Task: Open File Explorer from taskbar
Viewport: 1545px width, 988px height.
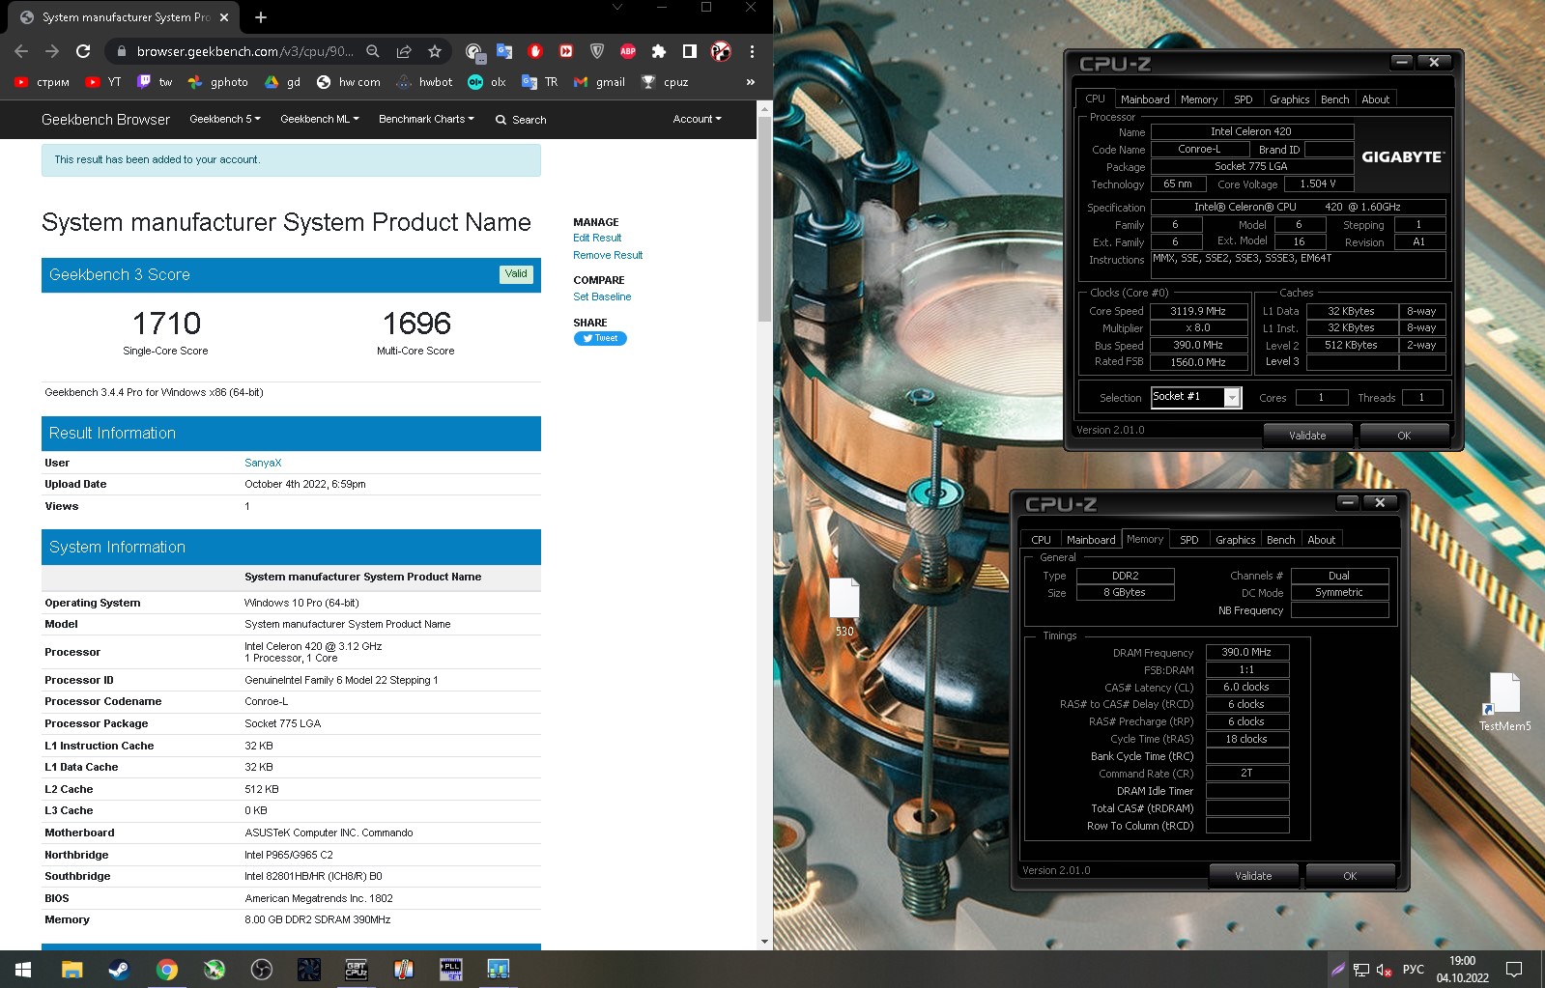Action: click(x=72, y=969)
